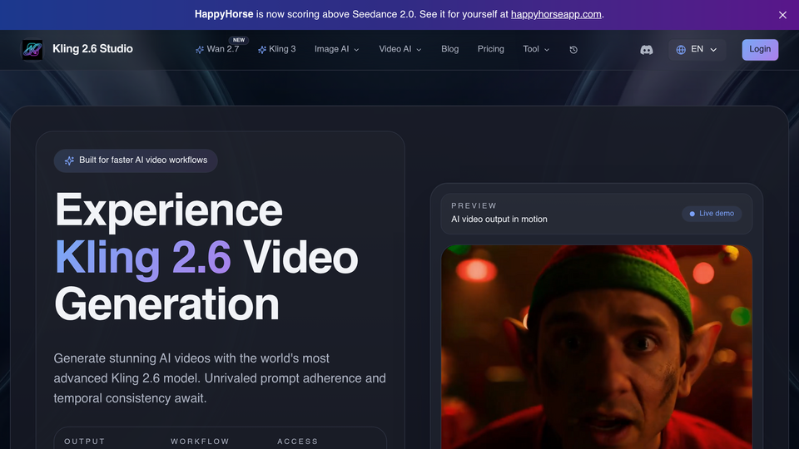Click the PREVIEW label text

coord(474,205)
